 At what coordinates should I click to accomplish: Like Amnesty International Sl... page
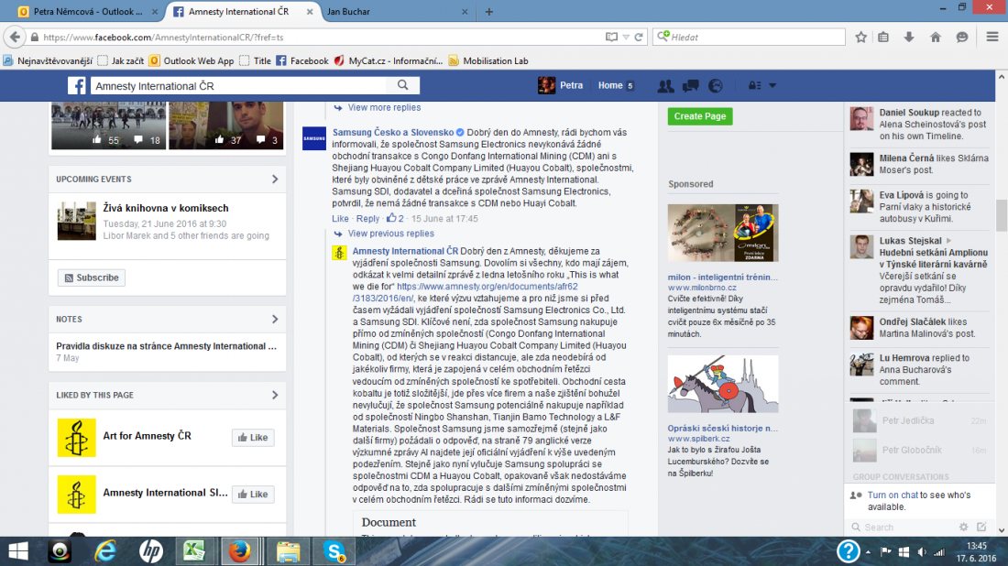click(253, 494)
